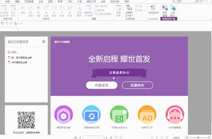Run the automatic form recognition tool
The image size is (212, 139).
point(4,11)
